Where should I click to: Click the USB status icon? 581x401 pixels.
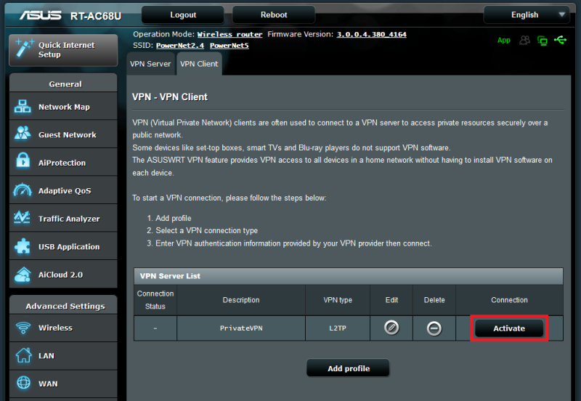point(560,40)
